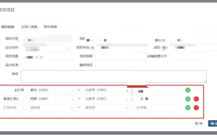The image size is (217, 135).
Task: Focus the 汇率值 input field
Action: pyautogui.click(x=157, y=108)
